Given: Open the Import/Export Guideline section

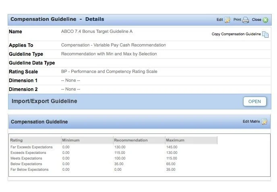Looking at the screenshot, I should click(254, 101).
